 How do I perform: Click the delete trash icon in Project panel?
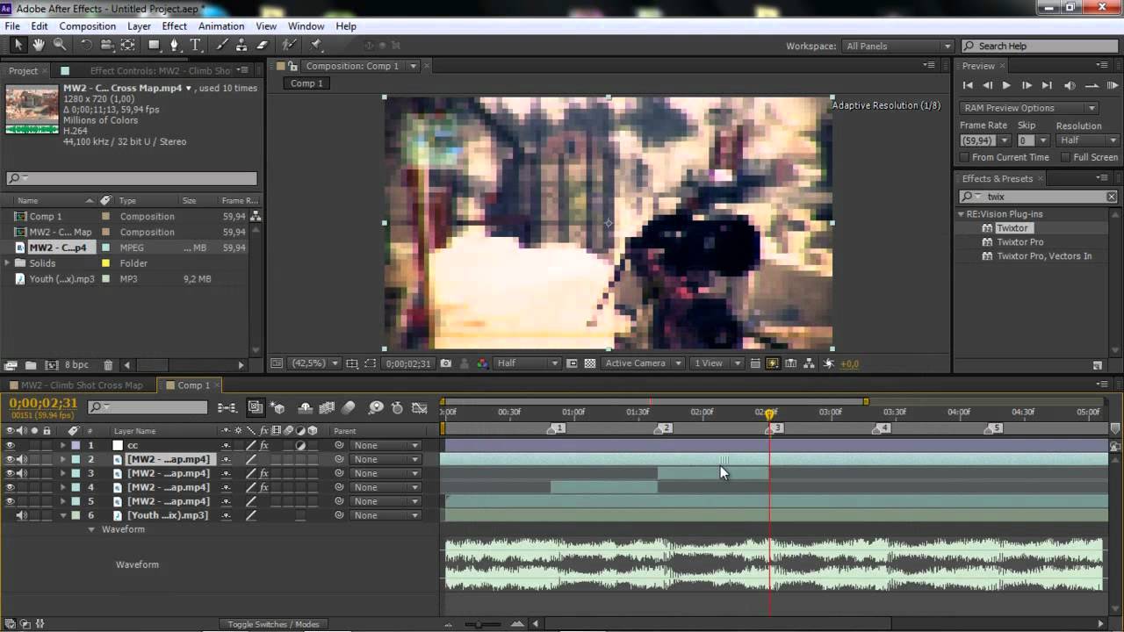(x=108, y=365)
